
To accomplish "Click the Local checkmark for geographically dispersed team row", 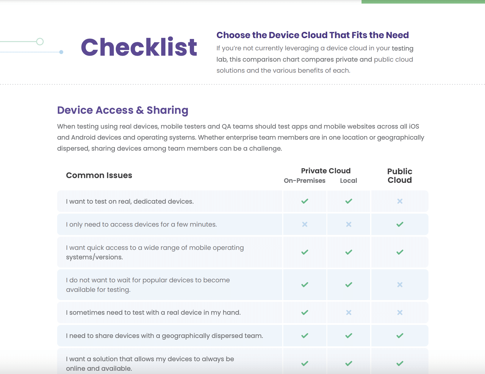I will 349,336.
